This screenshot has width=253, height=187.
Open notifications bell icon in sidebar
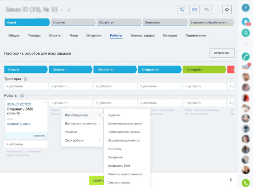[x=246, y=22]
